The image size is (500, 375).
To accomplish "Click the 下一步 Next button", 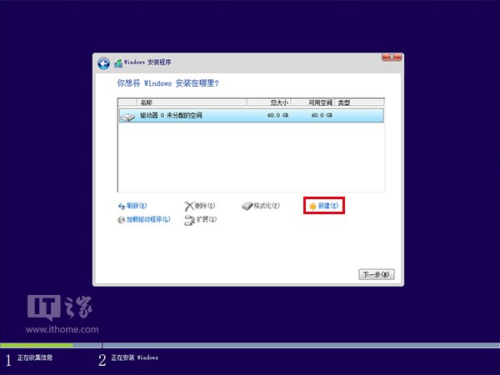I will point(377,274).
